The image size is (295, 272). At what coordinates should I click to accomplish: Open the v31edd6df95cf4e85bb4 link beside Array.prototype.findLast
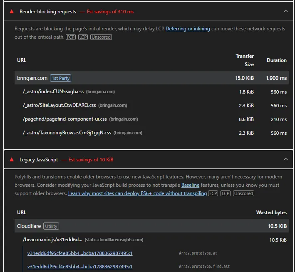tap(80, 267)
